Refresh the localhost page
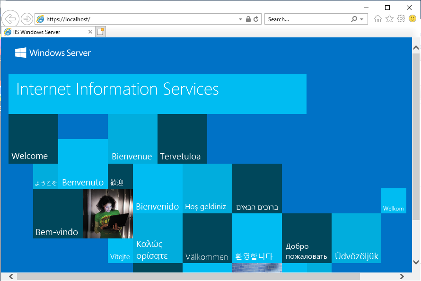Viewport: 421px width, 281px height. (256, 19)
